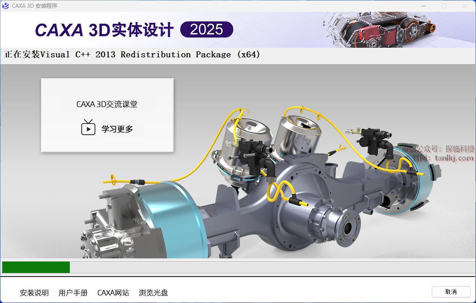The image size is (476, 303).
Task: Open the 学习更多 learn more link
Action: point(117,129)
